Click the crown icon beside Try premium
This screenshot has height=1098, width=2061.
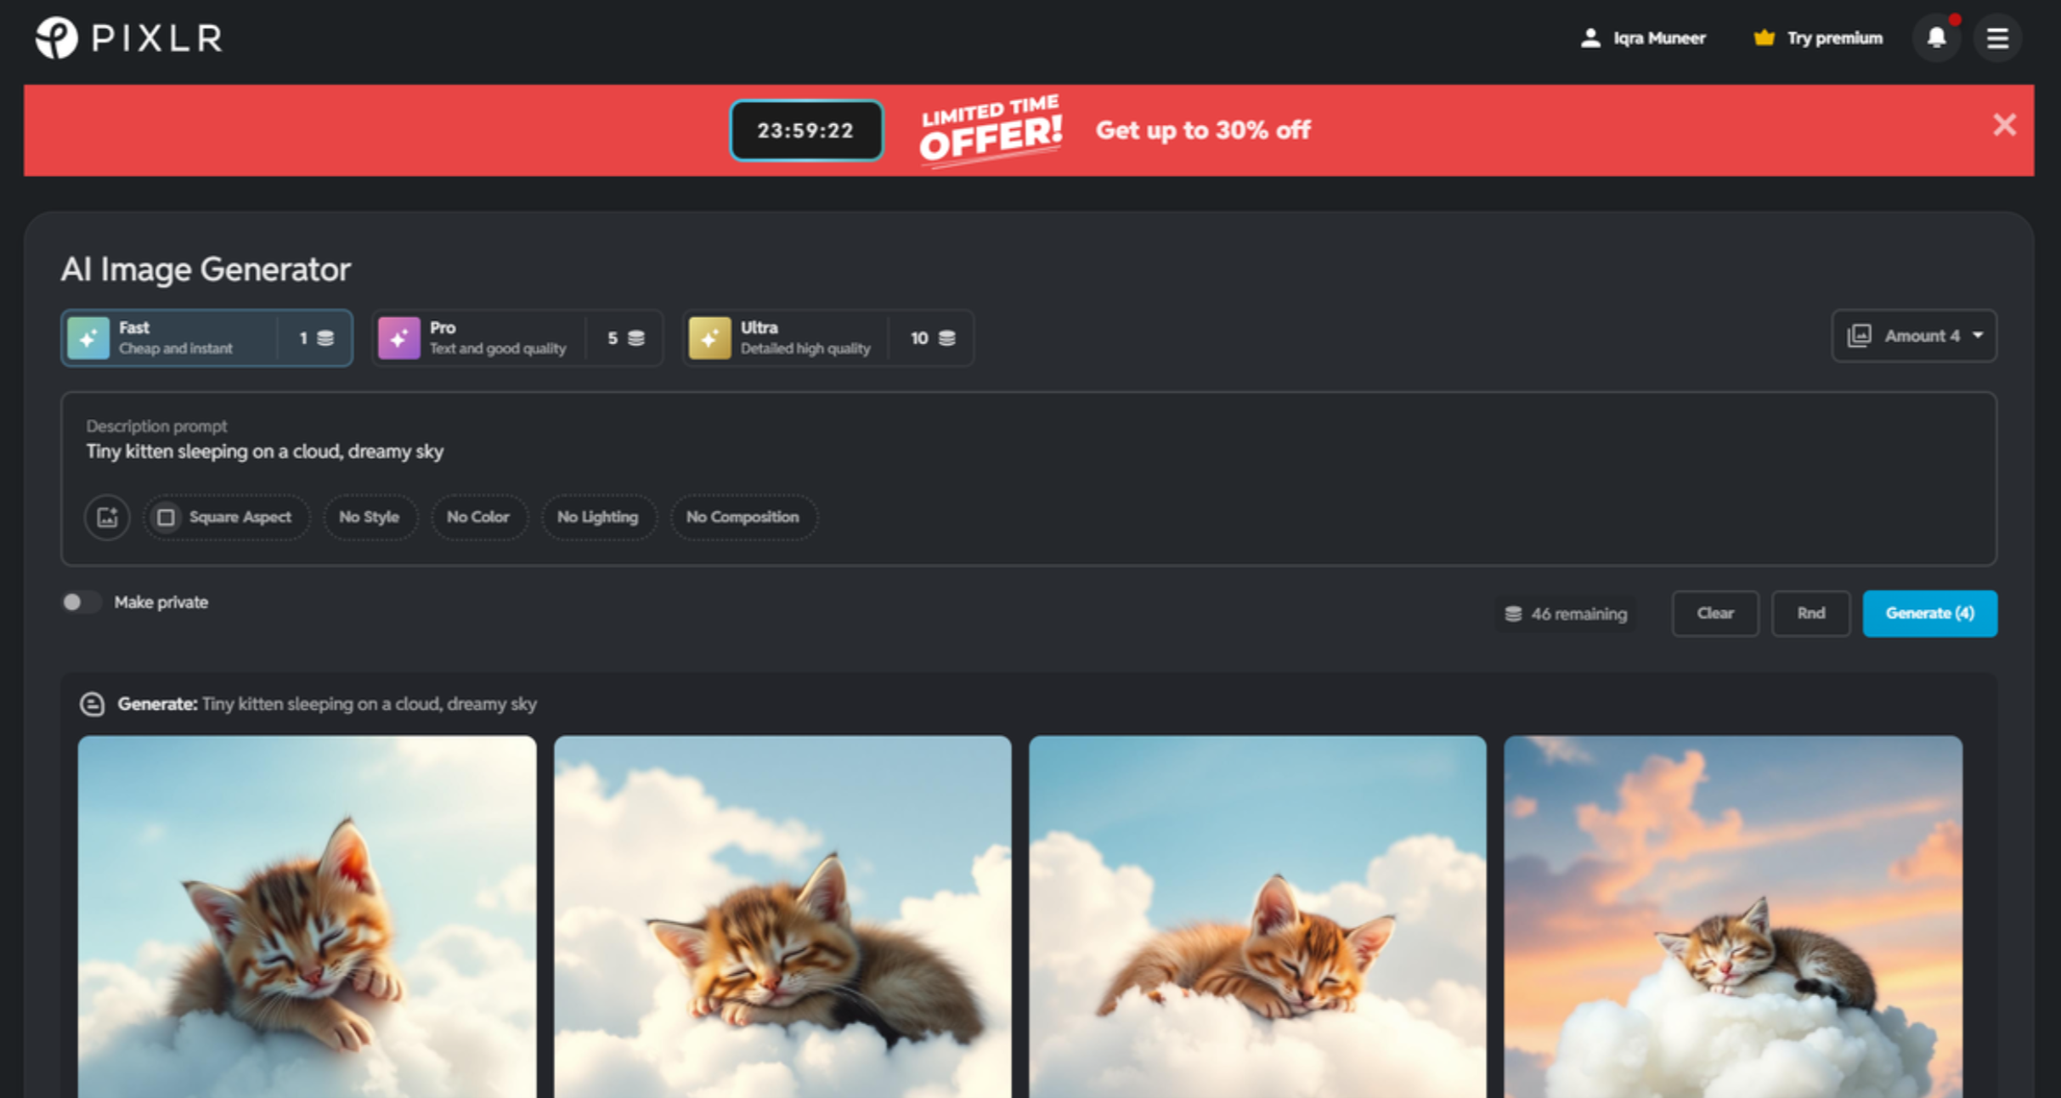tap(1765, 37)
